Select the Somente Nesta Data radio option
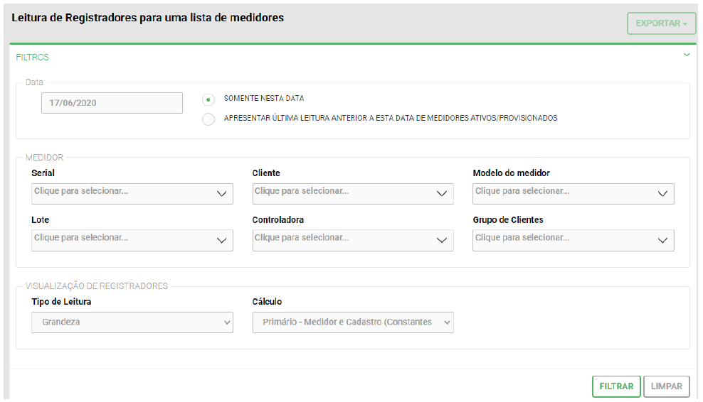Viewport: 703px width, 402px height. tap(208, 99)
